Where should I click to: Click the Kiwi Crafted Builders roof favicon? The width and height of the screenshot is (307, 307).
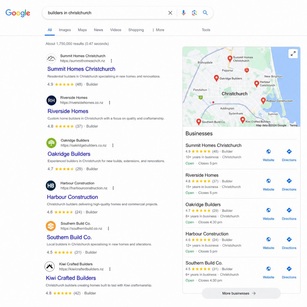pyautogui.click(x=49, y=267)
